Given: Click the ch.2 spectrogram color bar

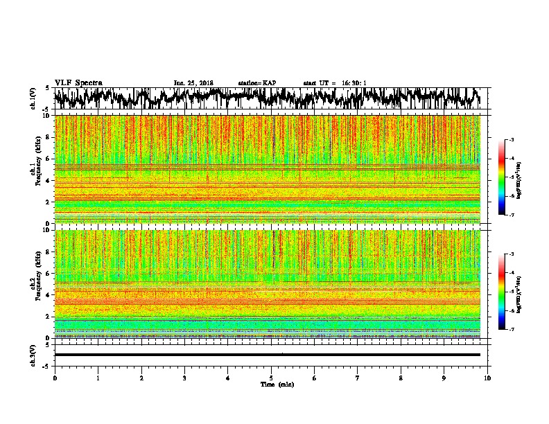Looking at the screenshot, I should (x=501, y=292).
